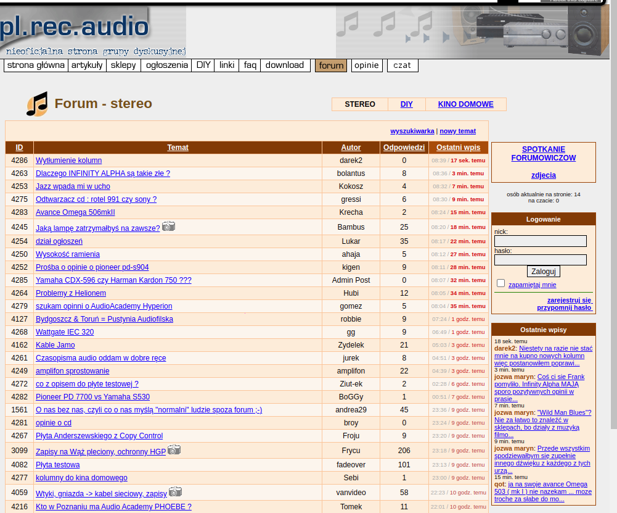
Task: Open 'Prośba o opinie o pioneer pd-s904'
Action: (92, 267)
